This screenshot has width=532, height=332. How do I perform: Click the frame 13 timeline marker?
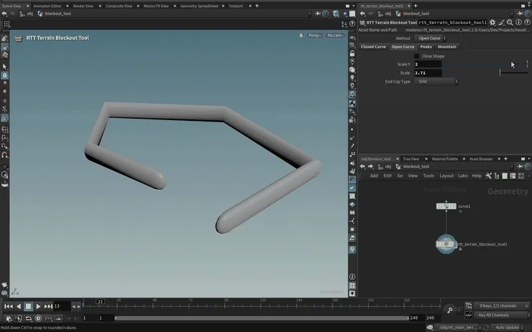[x=100, y=301]
